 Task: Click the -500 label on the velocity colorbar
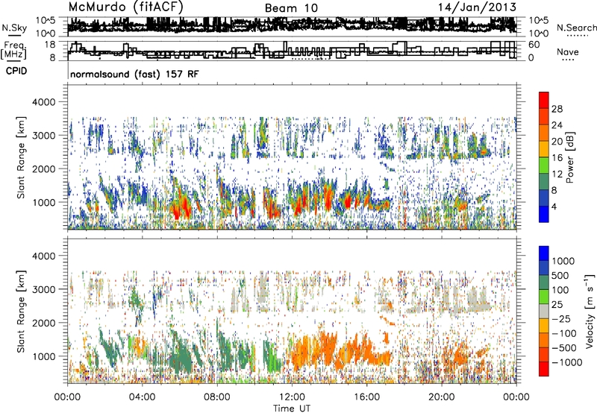(x=564, y=348)
